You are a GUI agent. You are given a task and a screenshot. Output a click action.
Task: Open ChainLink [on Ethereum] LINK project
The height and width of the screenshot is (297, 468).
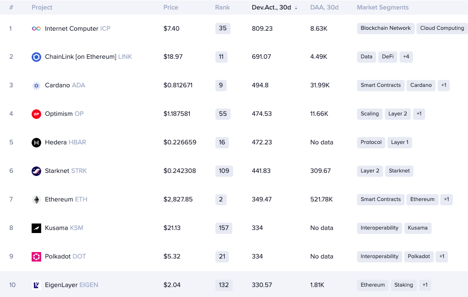[88, 57]
